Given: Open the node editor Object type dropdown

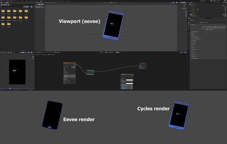Looking at the screenshot, I should pos(40,52).
